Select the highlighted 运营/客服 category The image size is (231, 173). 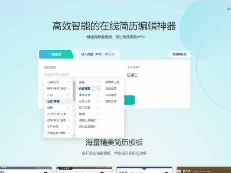tap(58, 101)
